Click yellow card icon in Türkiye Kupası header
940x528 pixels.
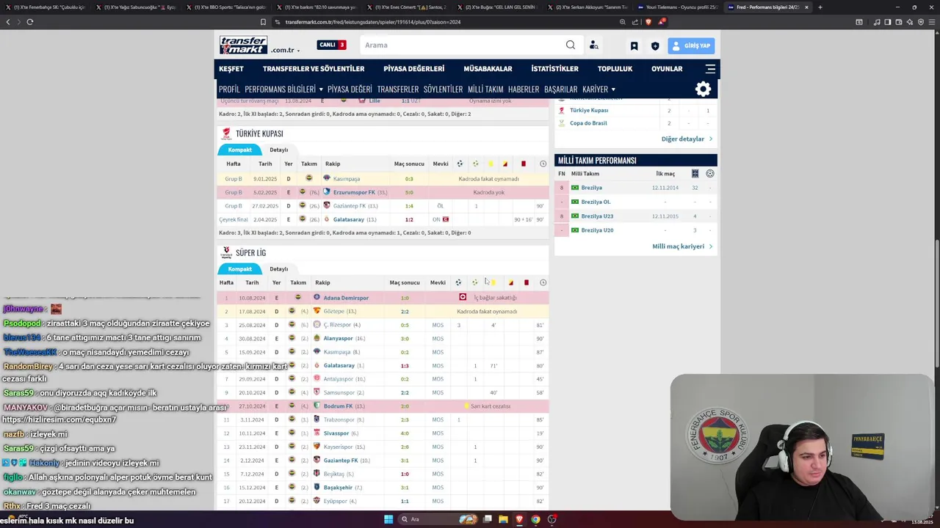490,164
